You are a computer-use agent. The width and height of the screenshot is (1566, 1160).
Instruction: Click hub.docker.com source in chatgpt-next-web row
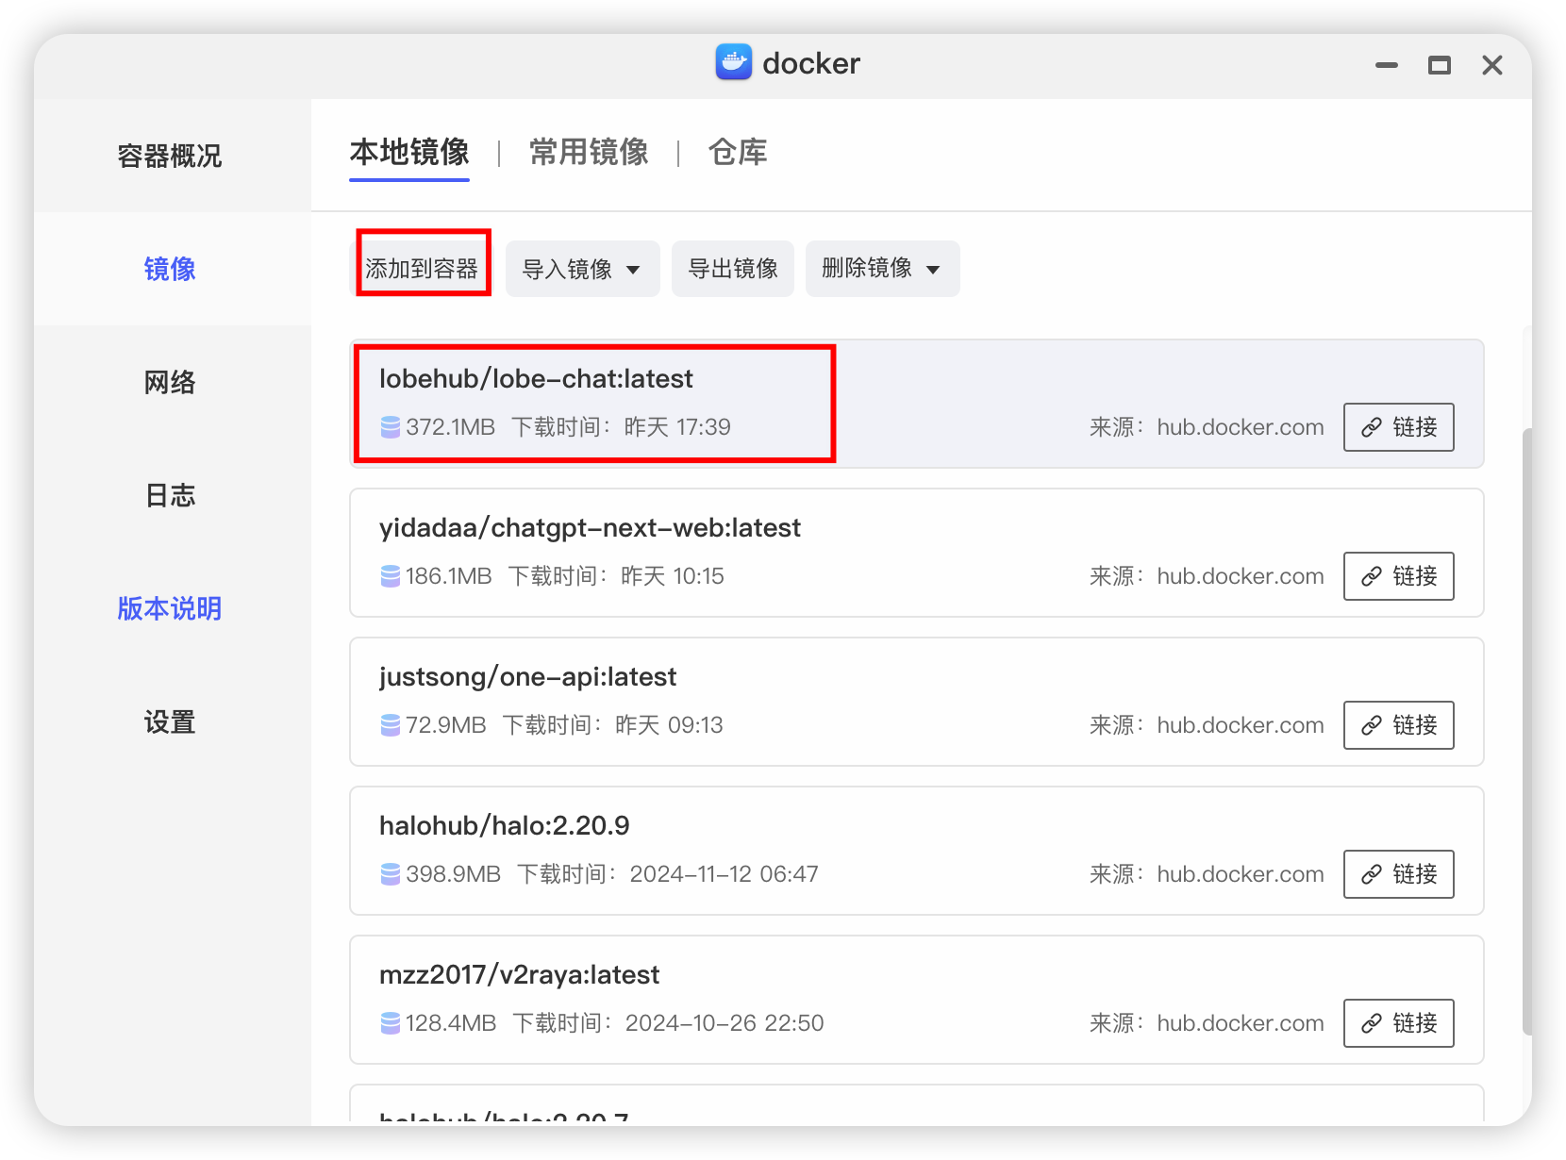(x=1241, y=576)
